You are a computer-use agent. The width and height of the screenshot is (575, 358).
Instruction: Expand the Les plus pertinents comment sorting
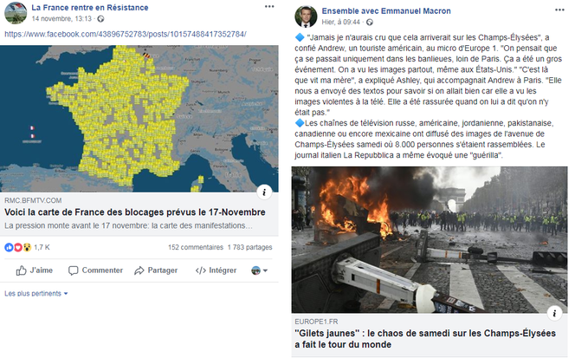[36, 293]
